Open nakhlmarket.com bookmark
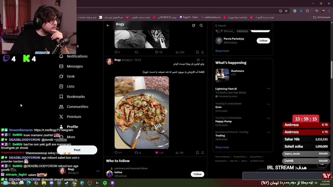The image size is (333, 187). (210, 17)
